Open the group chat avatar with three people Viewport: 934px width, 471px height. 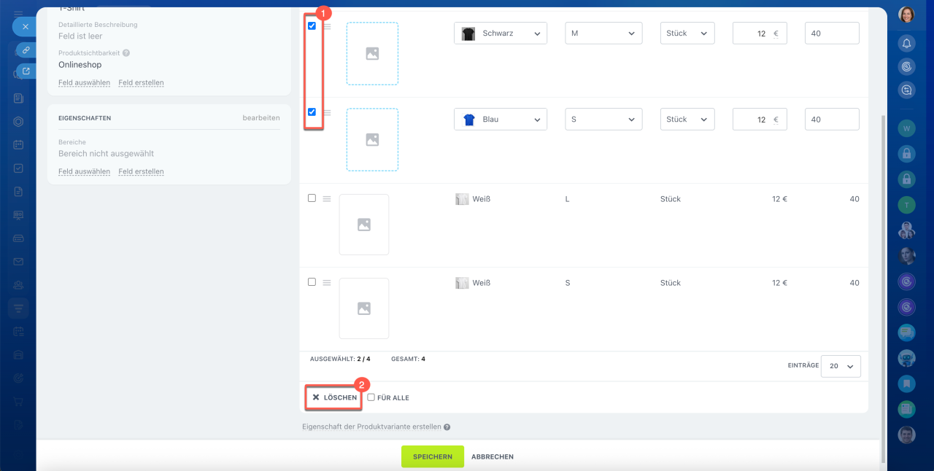[x=906, y=230]
